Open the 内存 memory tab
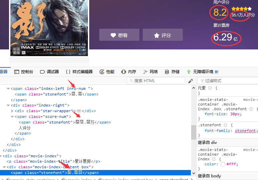 pos(129,72)
